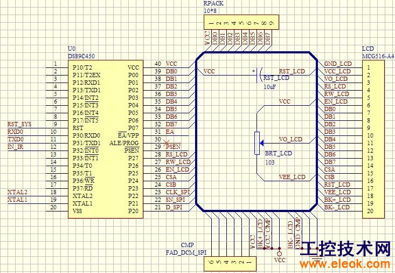Select the ALE/PROG pin name
Screen dimensions: 395x273
pyautogui.click(x=124, y=143)
